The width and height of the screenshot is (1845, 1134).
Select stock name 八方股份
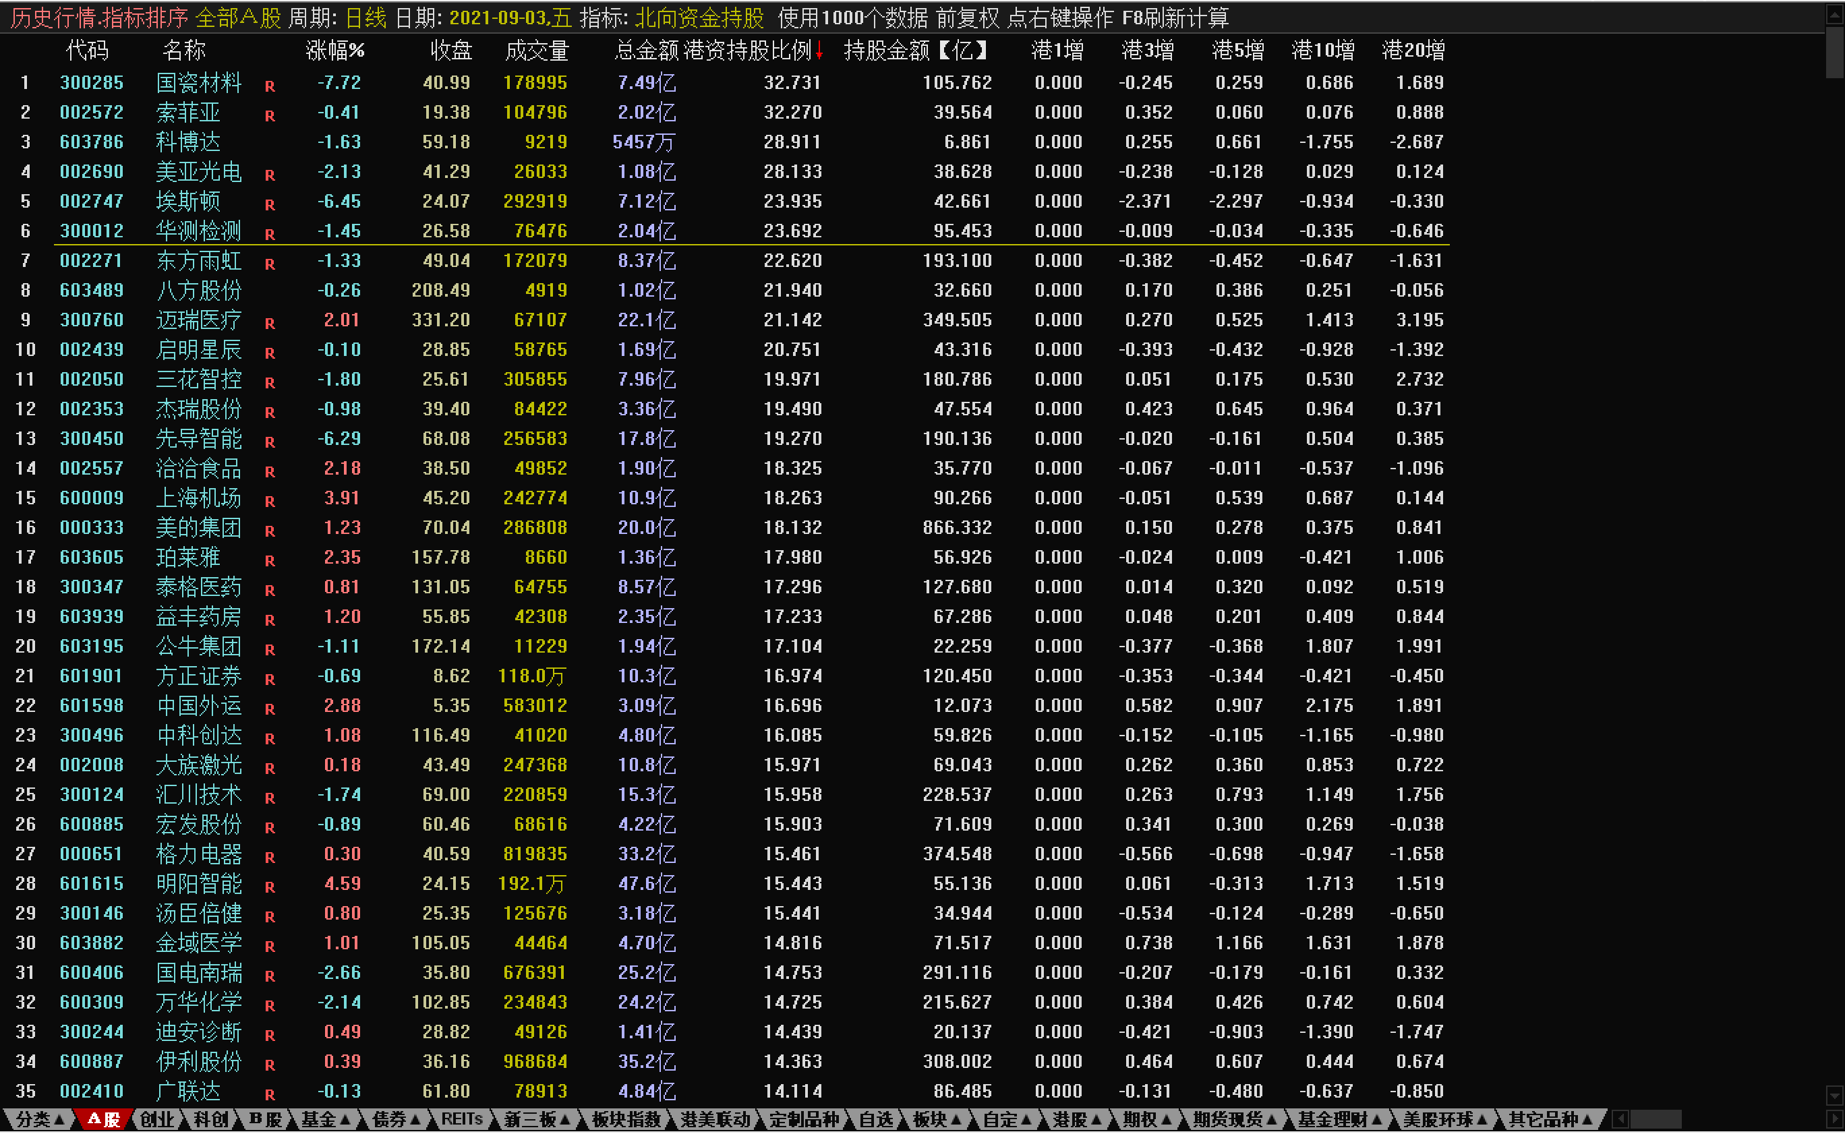[199, 291]
